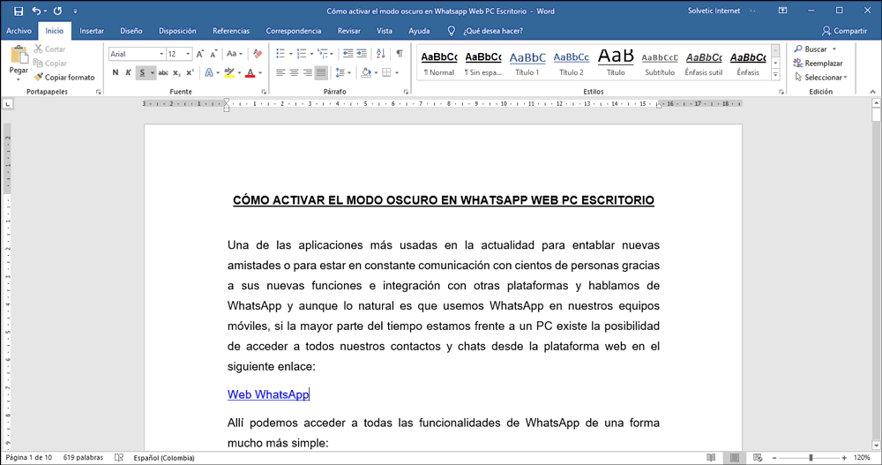The image size is (882, 465).
Task: Increase the paragraph indent
Action: [x=362, y=54]
